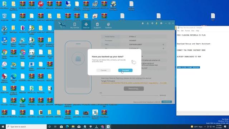Select the Recycle Bin desktop icon
229x129 pixels.
[5, 17]
